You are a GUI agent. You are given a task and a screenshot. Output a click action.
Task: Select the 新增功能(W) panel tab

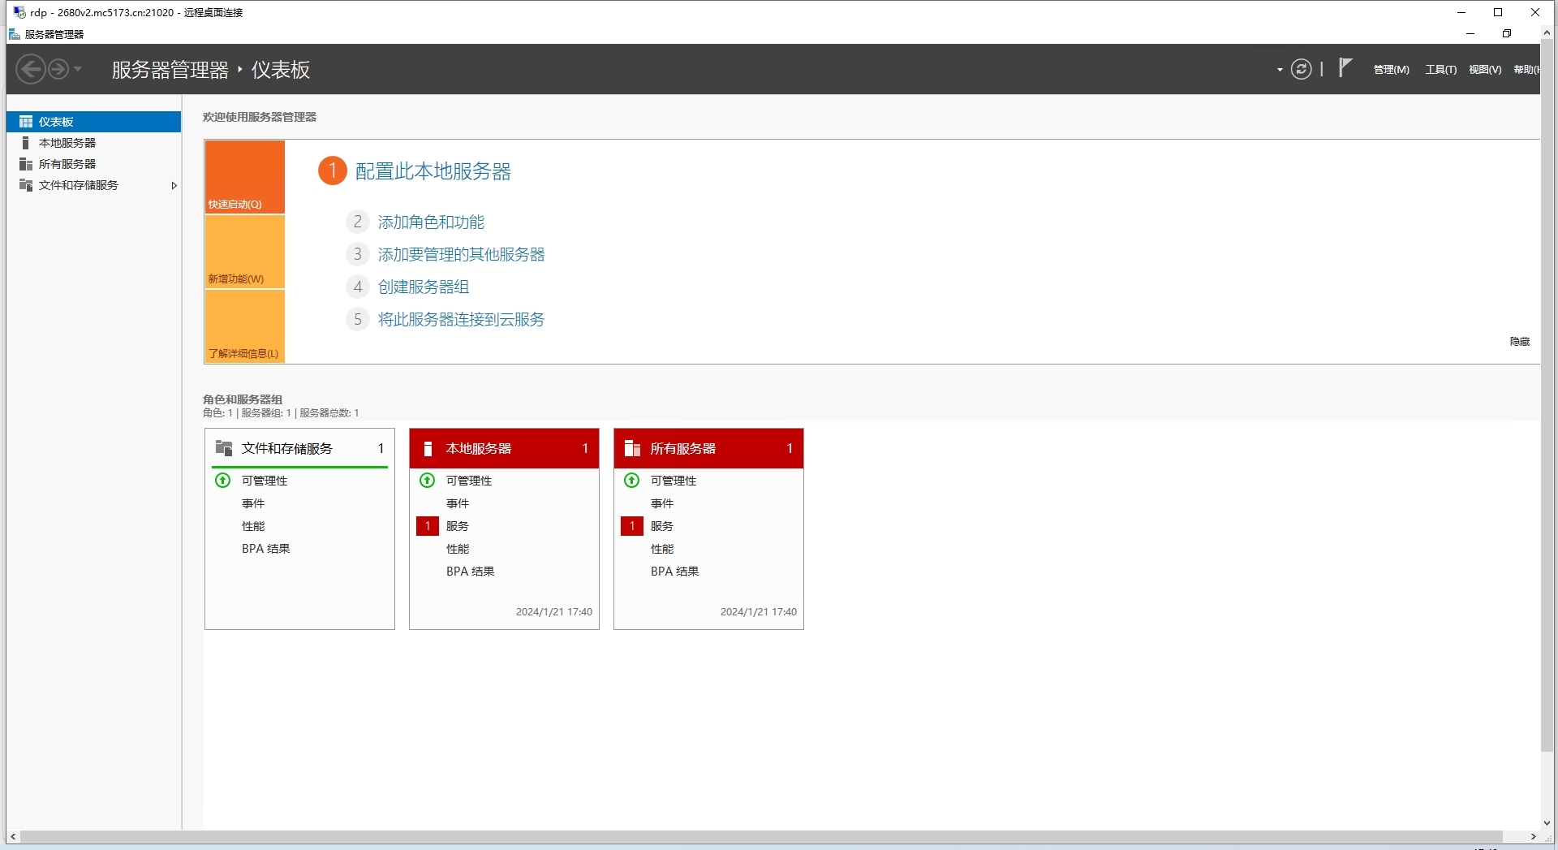coord(244,252)
